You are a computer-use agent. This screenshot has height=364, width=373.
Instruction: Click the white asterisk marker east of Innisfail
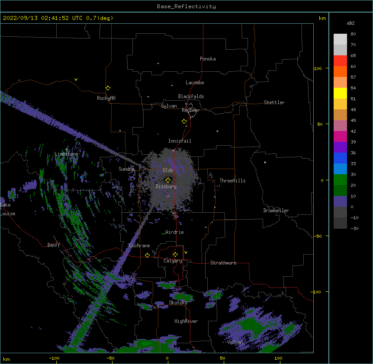[217, 131]
